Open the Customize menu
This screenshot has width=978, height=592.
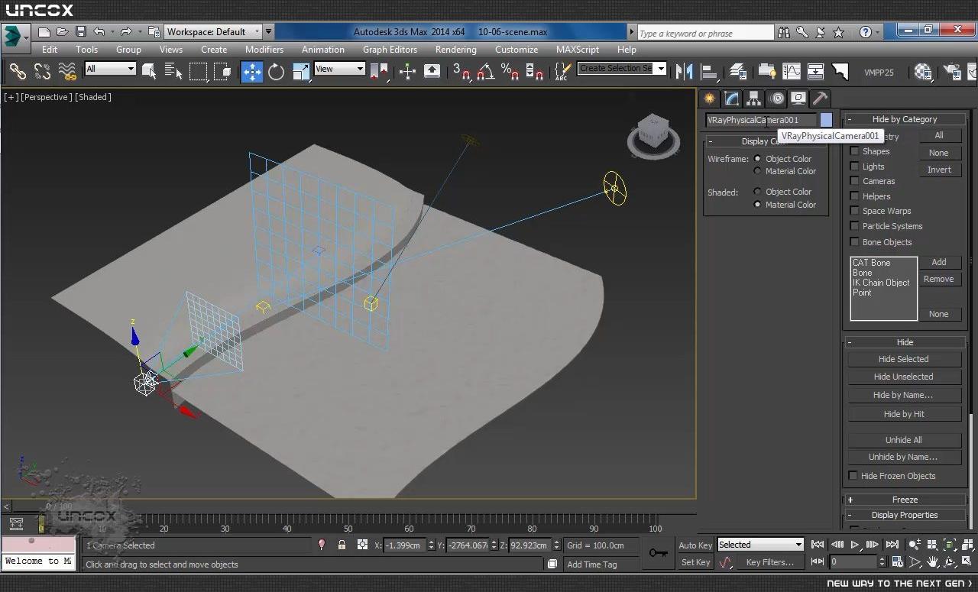click(517, 50)
